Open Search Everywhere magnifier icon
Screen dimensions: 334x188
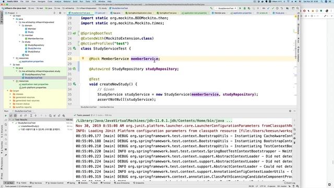297,8
